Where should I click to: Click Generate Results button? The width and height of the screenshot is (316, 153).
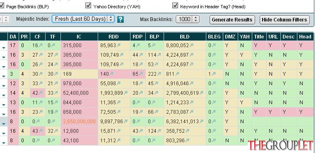232,20
